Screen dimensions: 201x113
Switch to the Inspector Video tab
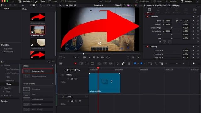(149, 11)
